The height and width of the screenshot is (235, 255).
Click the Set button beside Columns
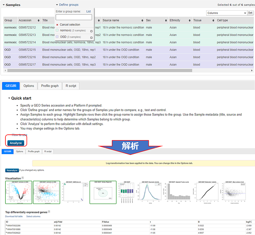(250, 13)
